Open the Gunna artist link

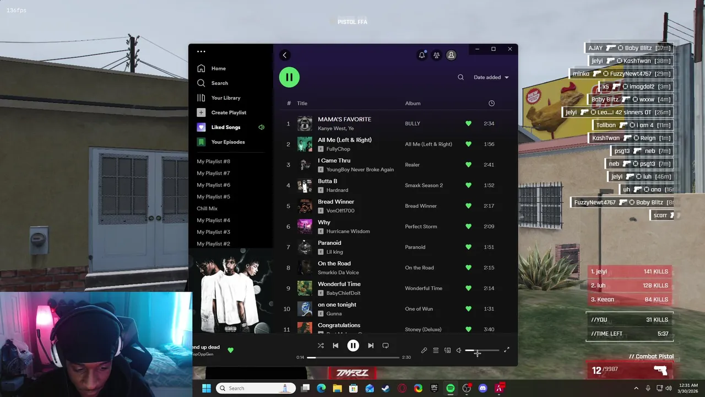pyautogui.click(x=334, y=314)
